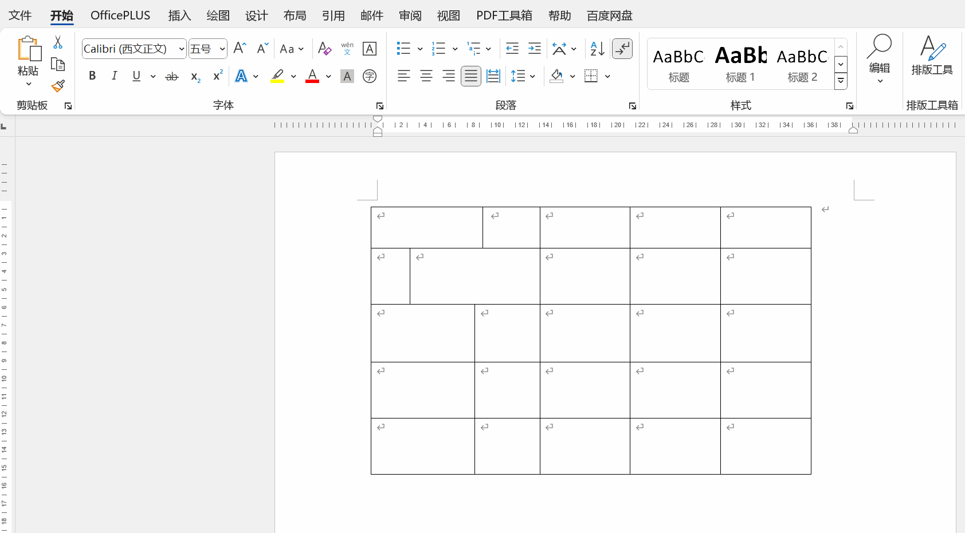
Task: Click the top-left table cell
Action: (426, 228)
